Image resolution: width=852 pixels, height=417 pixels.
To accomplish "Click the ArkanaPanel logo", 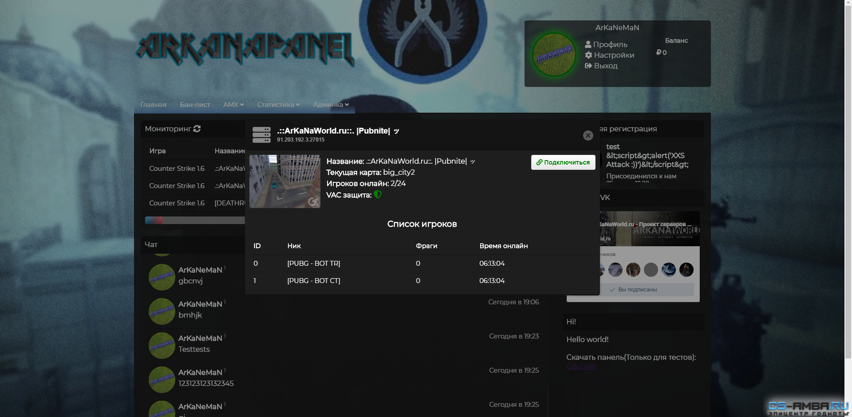I will pyautogui.click(x=245, y=50).
